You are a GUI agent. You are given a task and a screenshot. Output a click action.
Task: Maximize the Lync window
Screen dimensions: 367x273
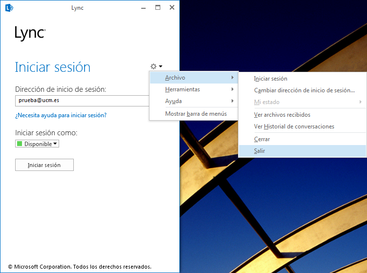tap(158, 8)
